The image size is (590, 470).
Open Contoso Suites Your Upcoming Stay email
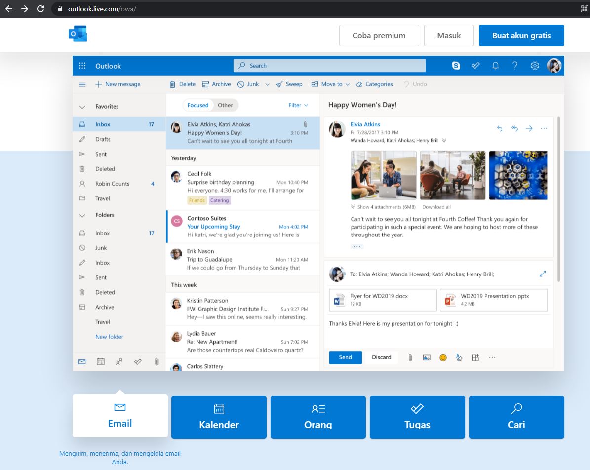[243, 227]
